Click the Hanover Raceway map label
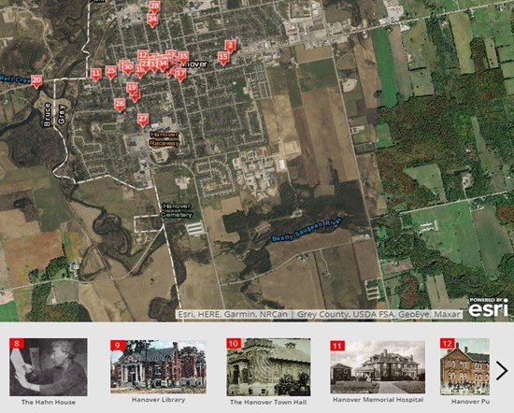Viewport: 514px width, 413px height. 164,138
